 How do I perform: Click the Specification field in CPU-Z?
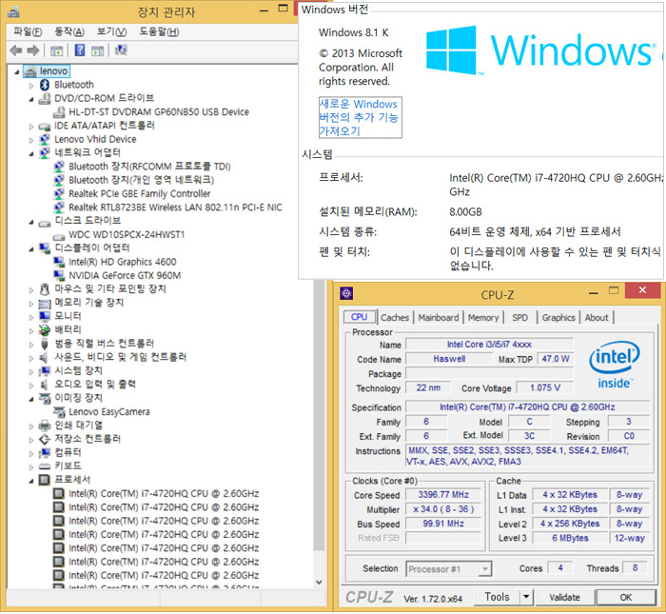[x=527, y=407]
